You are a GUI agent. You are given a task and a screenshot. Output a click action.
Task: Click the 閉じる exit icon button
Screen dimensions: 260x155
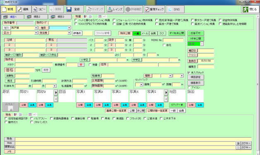pyautogui.click(x=245, y=9)
